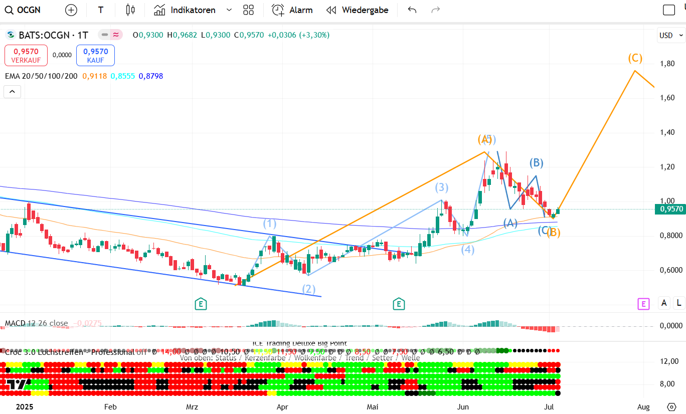The image size is (686, 414).
Task: Click the red VERKAUF sell button
Action: click(26, 55)
